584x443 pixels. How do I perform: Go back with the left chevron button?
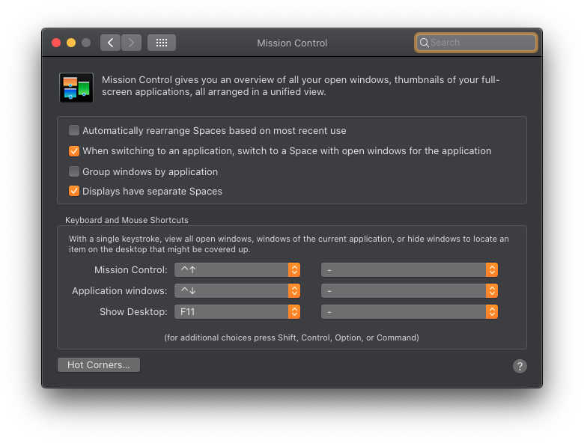pos(110,43)
